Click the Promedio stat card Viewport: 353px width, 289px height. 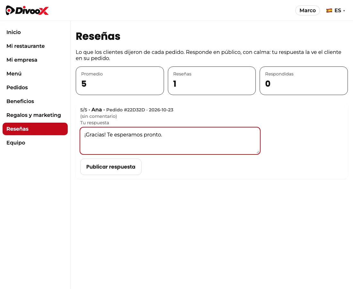(120, 81)
